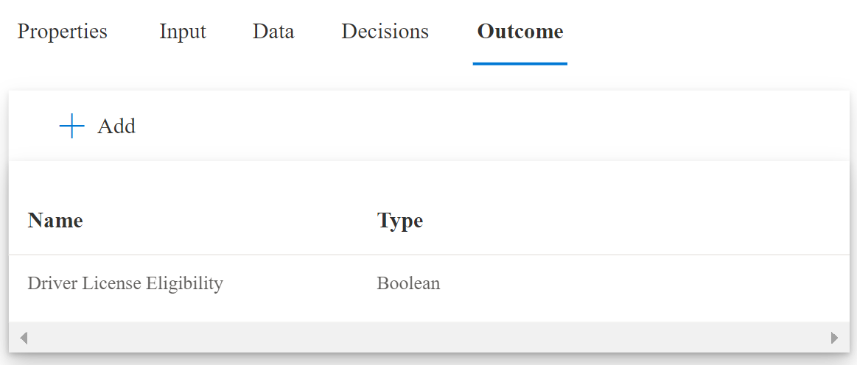Image resolution: width=857 pixels, height=365 pixels.
Task: Click the active Outcome tab
Action: click(520, 32)
